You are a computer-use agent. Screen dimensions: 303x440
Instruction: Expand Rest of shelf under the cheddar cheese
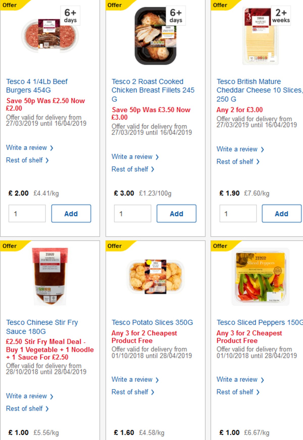pyautogui.click(x=235, y=161)
